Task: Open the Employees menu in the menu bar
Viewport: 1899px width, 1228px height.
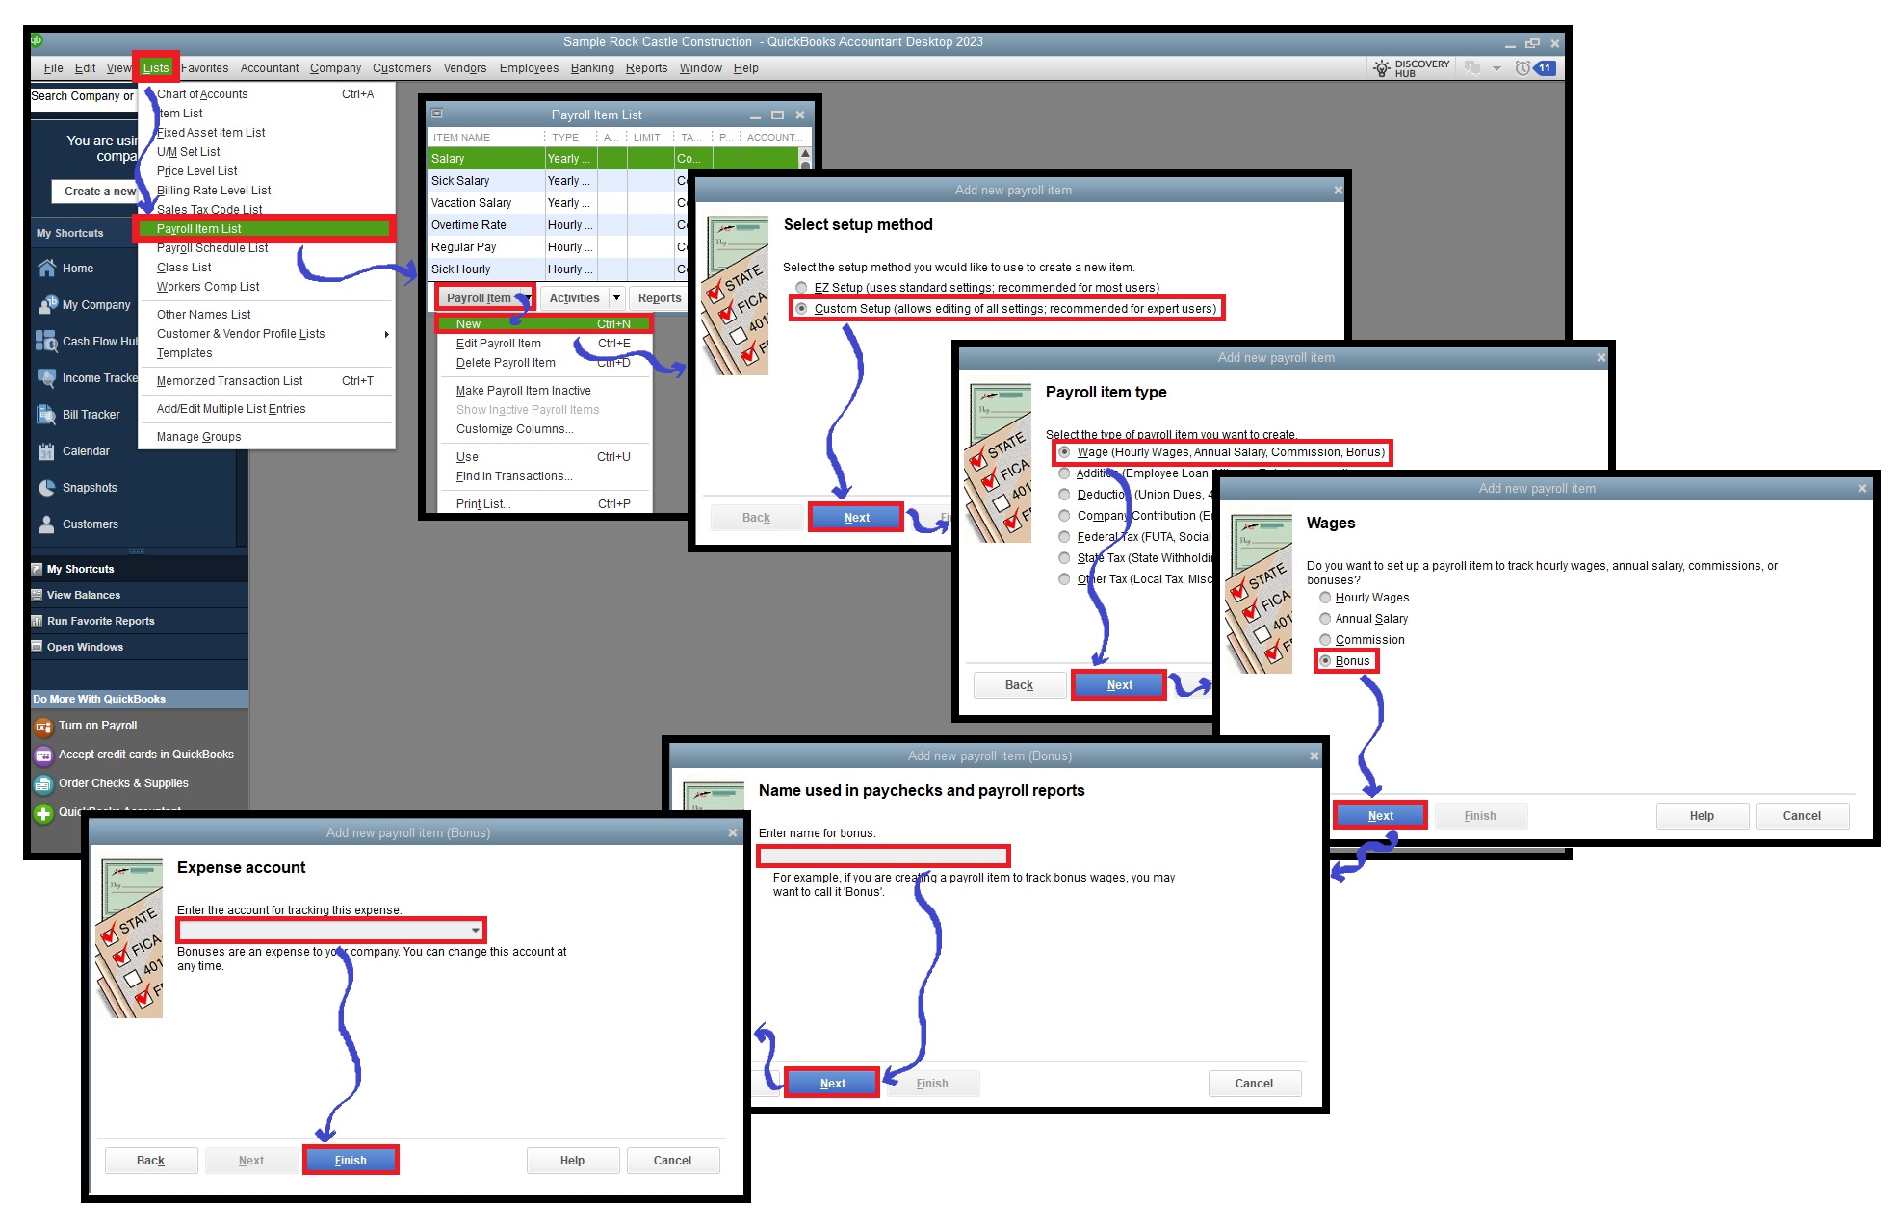Action: click(529, 68)
